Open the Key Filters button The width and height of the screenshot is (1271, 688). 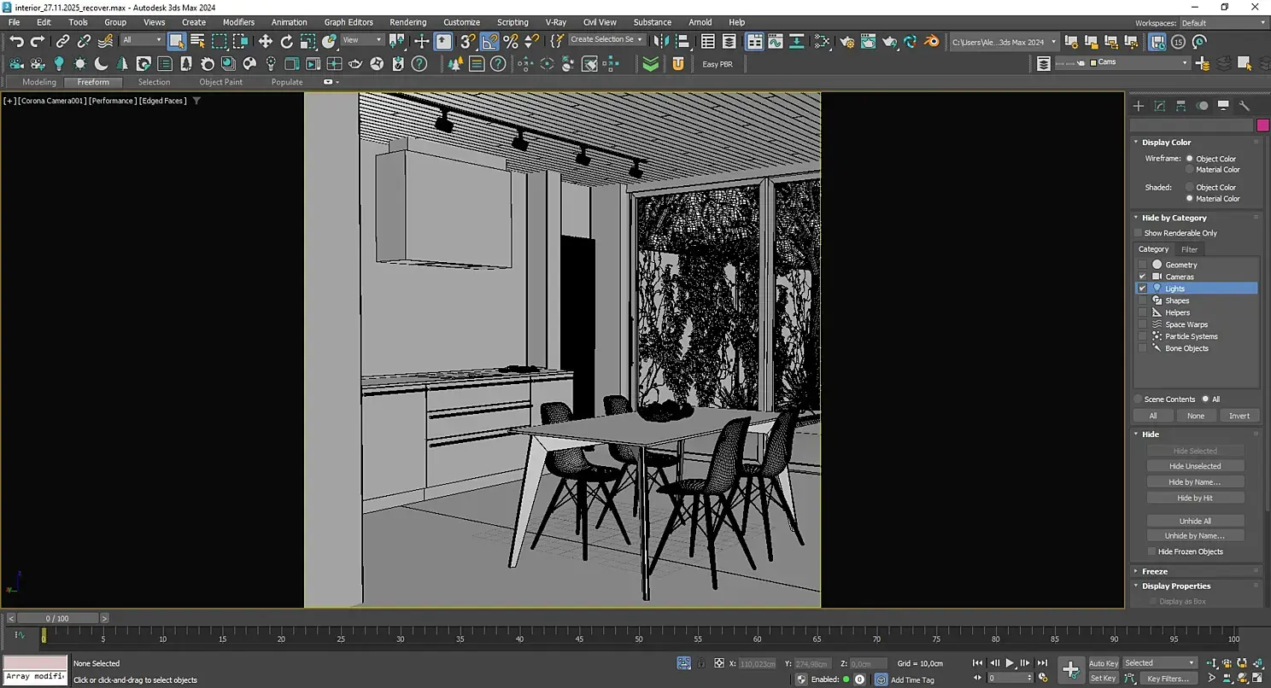(1168, 679)
